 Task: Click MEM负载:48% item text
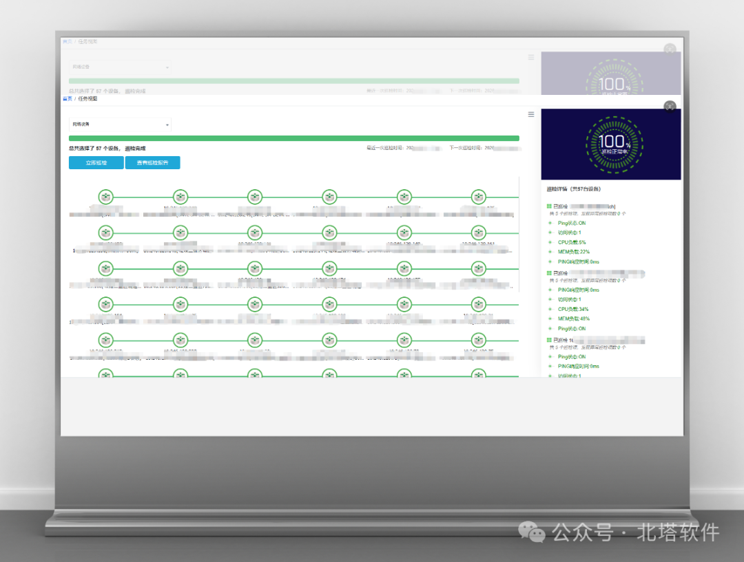(x=574, y=319)
